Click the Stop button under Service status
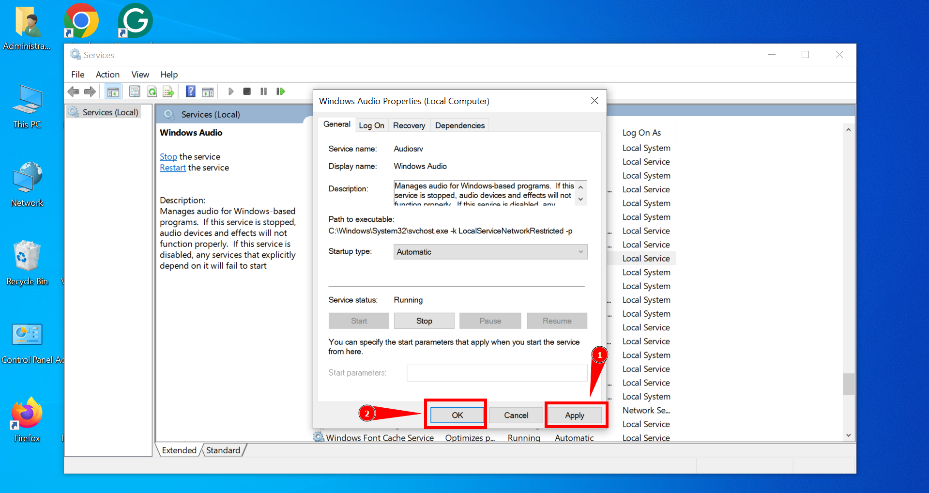The height and width of the screenshot is (493, 929). 424,321
